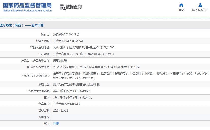Click the intended use text 用于对关节功能障碍患者进行康复训练

coord(76,84)
